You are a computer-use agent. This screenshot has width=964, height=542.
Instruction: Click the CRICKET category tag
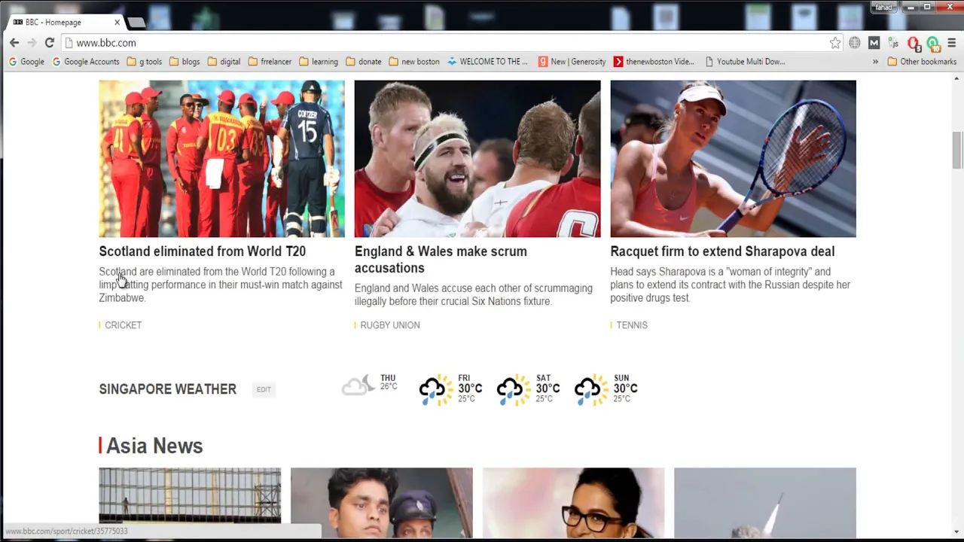123,325
